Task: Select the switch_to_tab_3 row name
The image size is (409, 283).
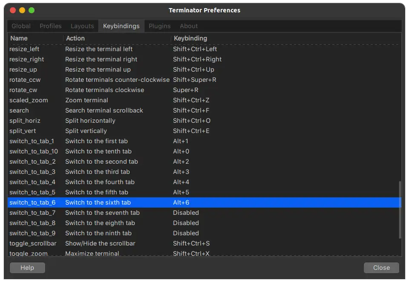Action: coord(32,172)
